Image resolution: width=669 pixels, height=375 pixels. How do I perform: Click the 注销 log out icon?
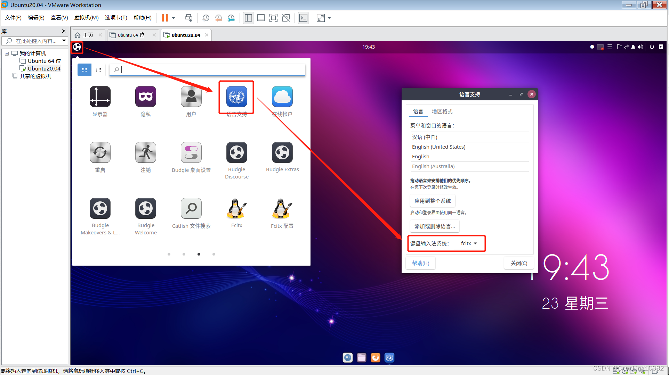(x=145, y=152)
